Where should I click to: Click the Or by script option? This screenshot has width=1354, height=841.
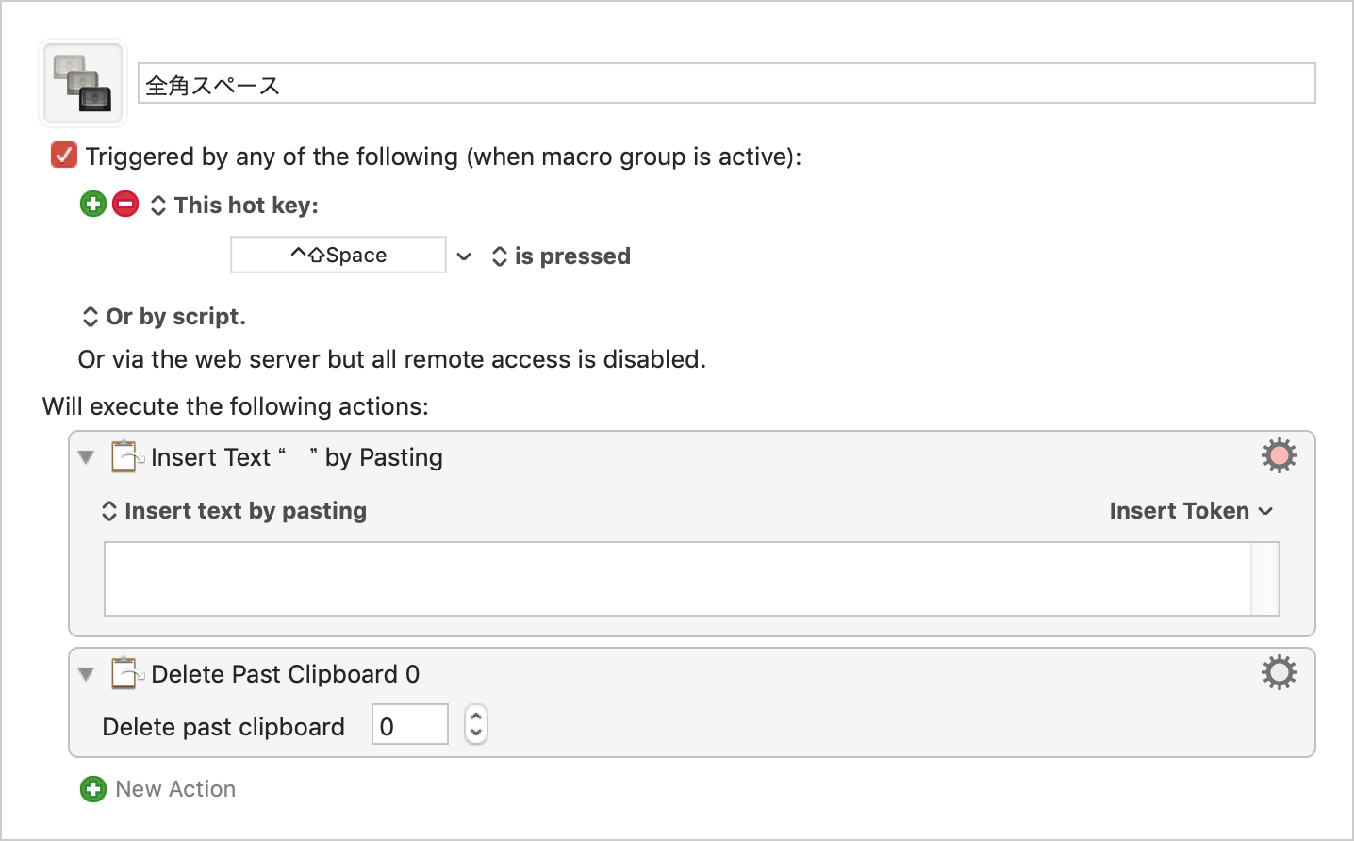point(164,317)
